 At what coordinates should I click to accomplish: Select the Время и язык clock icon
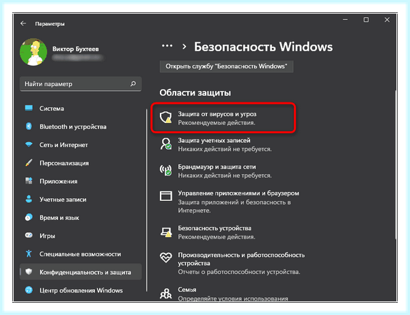(x=29, y=217)
